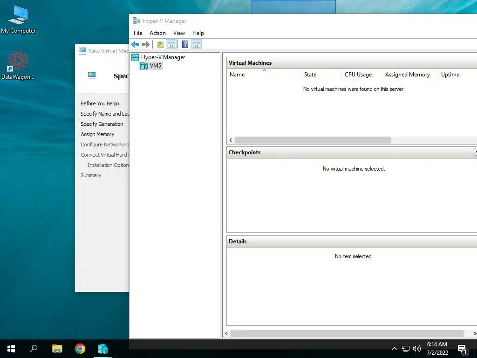The image size is (477, 358).
Task: Click New Virtual Machine wizard title icon
Action: coord(82,51)
